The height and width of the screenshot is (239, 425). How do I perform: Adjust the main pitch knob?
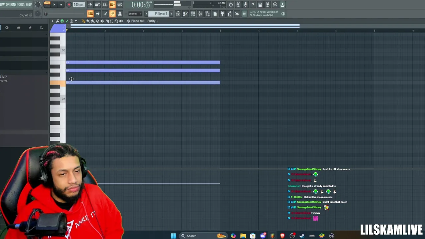[38, 14]
